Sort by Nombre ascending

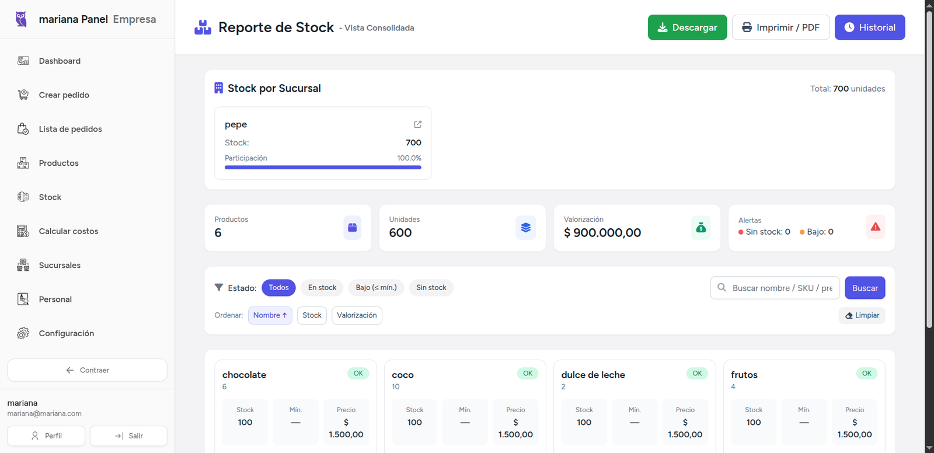[x=270, y=315]
